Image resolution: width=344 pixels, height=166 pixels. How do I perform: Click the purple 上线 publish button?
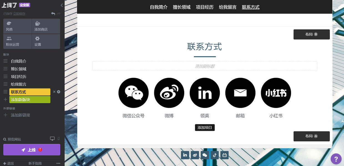tap(31, 150)
